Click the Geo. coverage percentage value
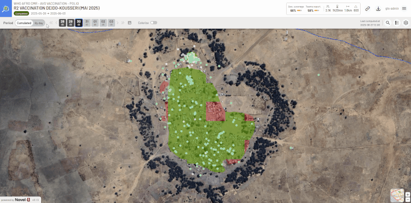This screenshot has width=411, height=203. (293, 11)
